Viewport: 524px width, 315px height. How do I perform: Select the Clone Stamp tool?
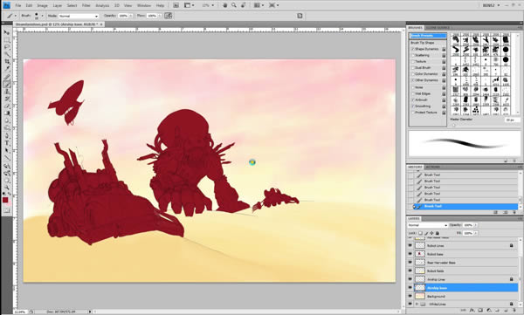6,92
